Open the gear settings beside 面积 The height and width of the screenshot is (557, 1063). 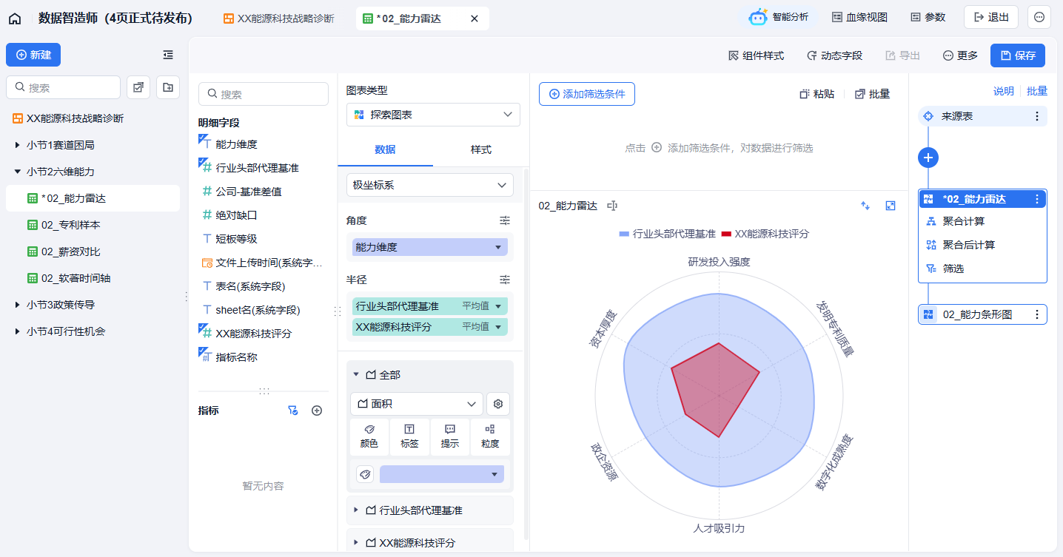(x=498, y=404)
